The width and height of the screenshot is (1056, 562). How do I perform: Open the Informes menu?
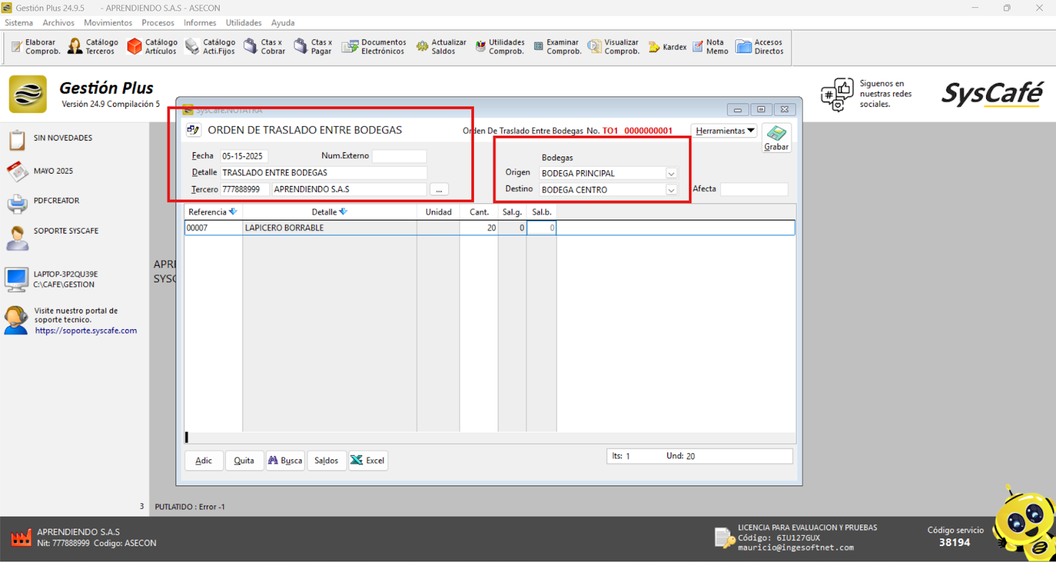[199, 22]
